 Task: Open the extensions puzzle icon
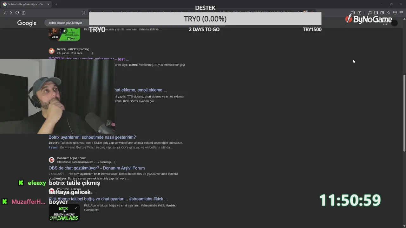click(353, 13)
